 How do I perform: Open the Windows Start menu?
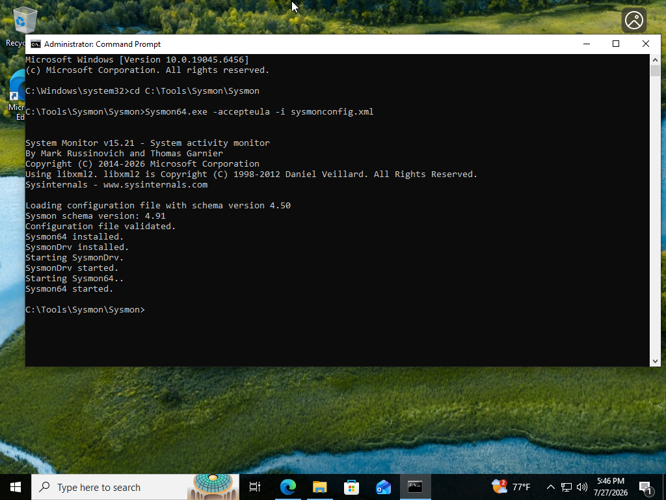16,487
